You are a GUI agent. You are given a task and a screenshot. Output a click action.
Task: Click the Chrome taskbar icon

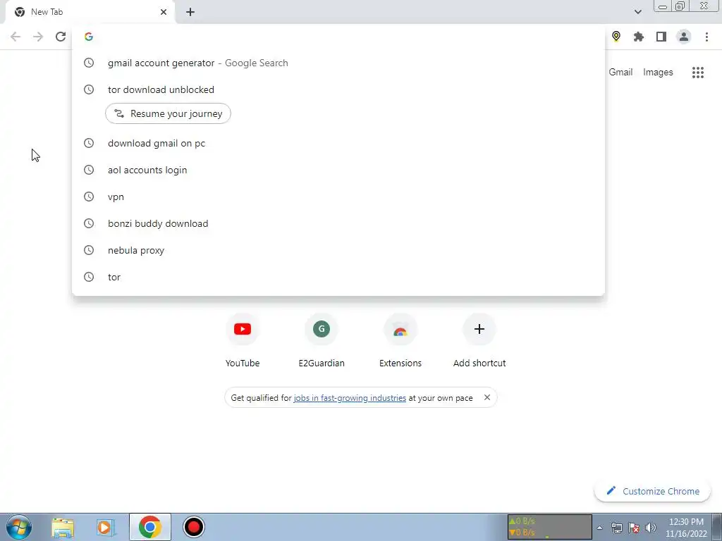(149, 527)
